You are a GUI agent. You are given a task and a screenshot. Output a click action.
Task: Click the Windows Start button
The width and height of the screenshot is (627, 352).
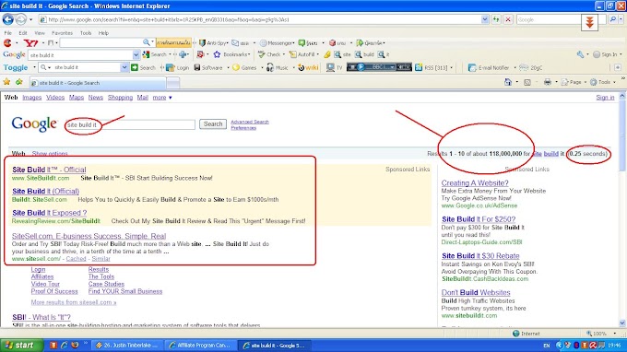coord(21,346)
